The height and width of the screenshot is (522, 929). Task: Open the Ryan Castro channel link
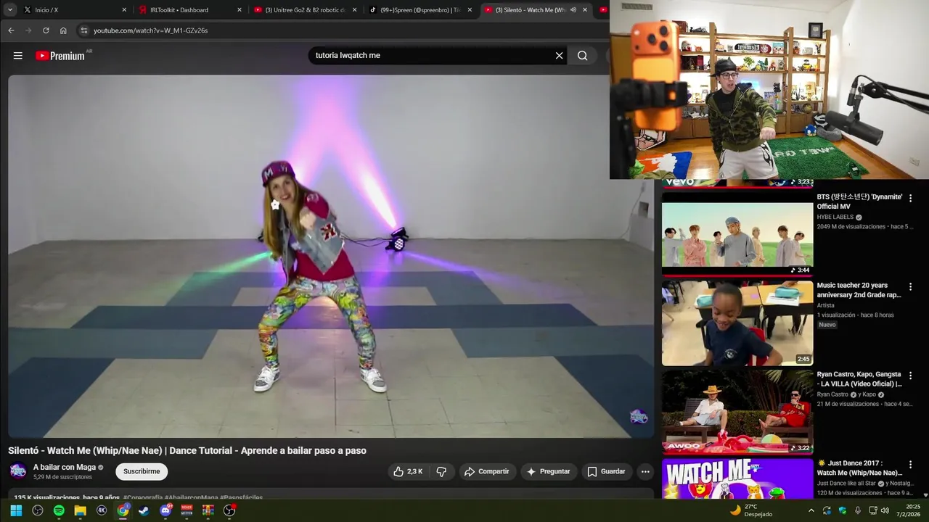[x=832, y=394]
